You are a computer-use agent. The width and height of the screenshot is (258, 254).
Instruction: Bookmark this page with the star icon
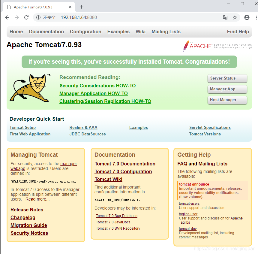click(235, 17)
